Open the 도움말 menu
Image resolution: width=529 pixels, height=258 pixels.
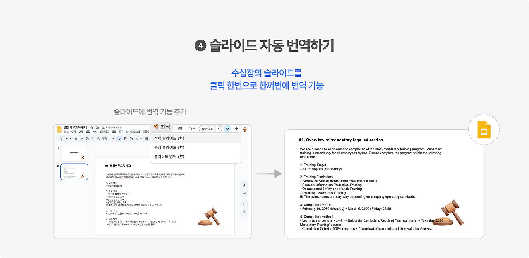(146, 132)
